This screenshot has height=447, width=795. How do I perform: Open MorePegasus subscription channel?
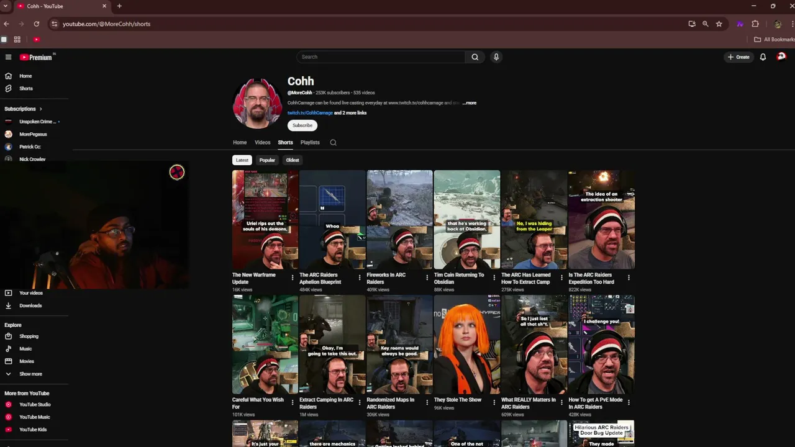(x=33, y=134)
